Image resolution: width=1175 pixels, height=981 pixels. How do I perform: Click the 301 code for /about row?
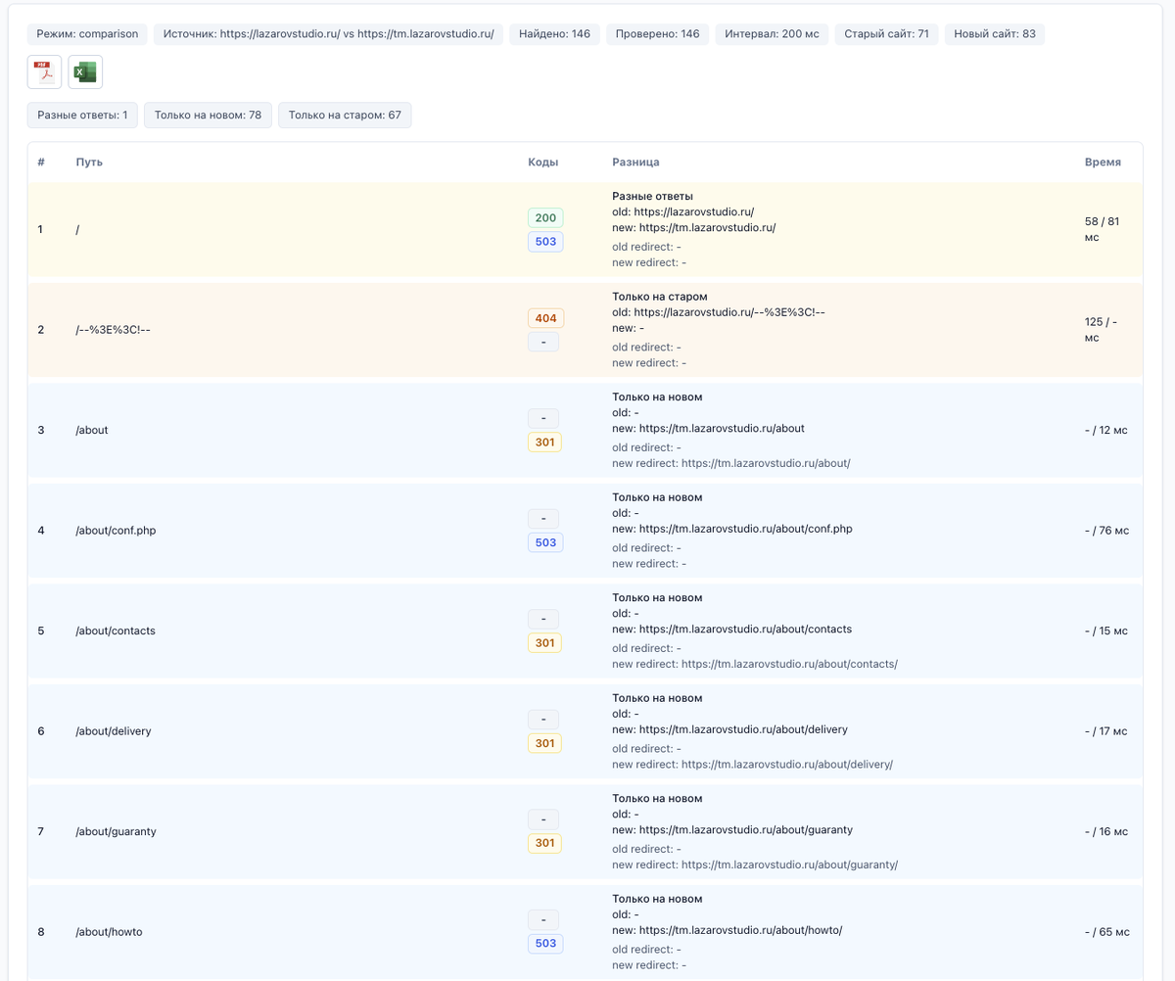pos(544,443)
